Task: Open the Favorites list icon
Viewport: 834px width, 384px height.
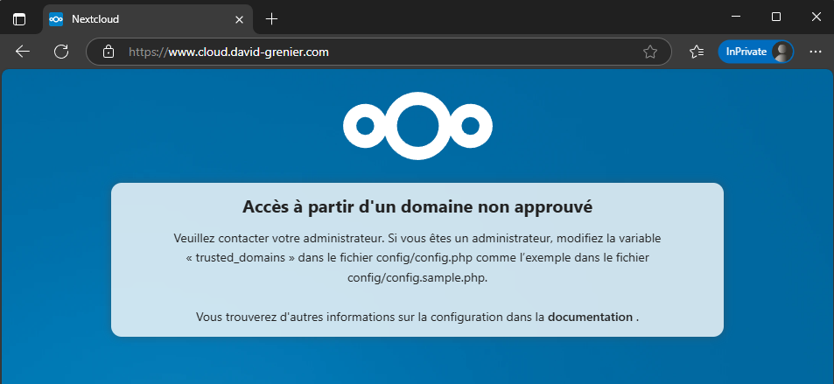Action: [x=697, y=52]
